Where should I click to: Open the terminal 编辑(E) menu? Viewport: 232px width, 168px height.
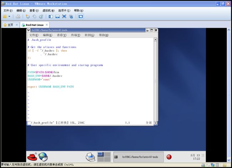[47, 35]
